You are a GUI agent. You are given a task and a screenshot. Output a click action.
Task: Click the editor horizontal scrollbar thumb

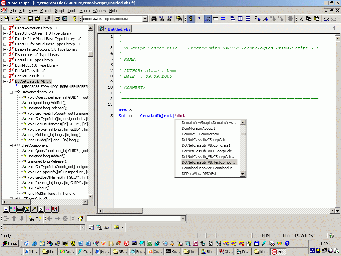tap(123, 211)
